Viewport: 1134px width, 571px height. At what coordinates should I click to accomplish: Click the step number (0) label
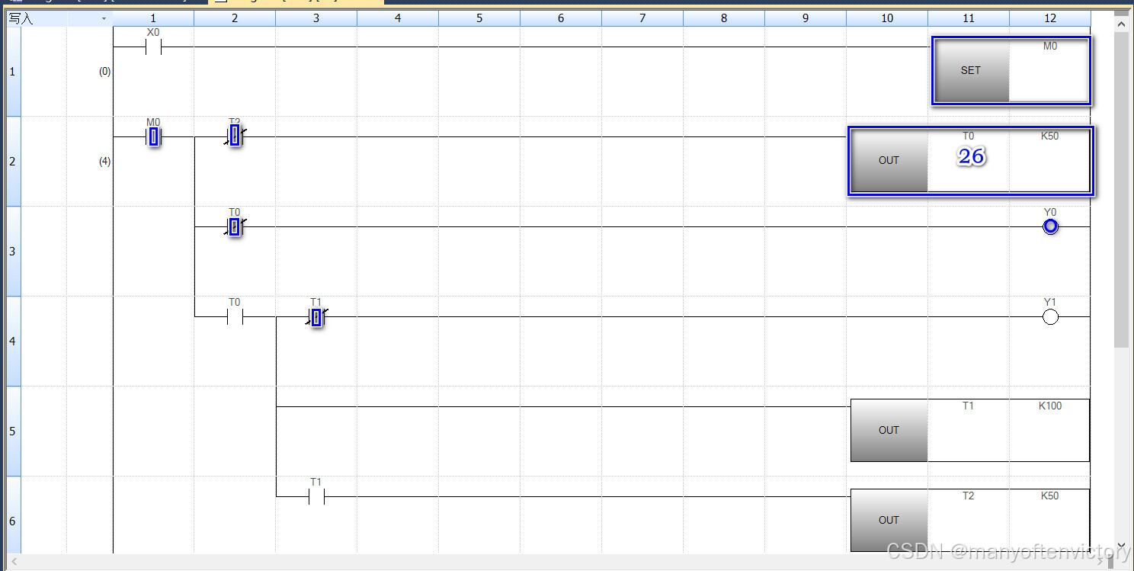coord(104,72)
